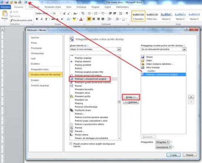
Task: Expand the Odložišče clipboard dialog launcher
Action: point(32,25)
